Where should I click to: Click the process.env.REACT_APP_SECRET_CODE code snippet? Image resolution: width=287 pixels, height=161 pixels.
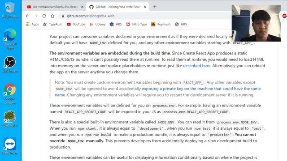196,112
